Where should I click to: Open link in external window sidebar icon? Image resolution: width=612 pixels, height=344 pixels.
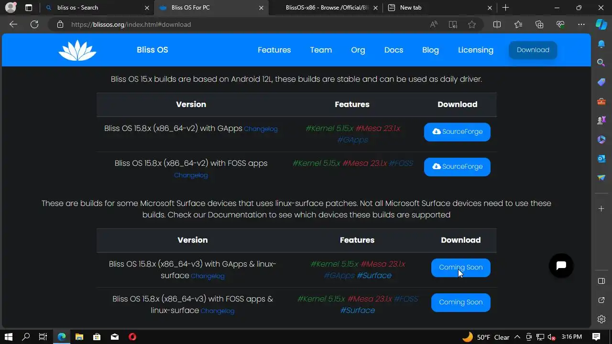tap(601, 300)
